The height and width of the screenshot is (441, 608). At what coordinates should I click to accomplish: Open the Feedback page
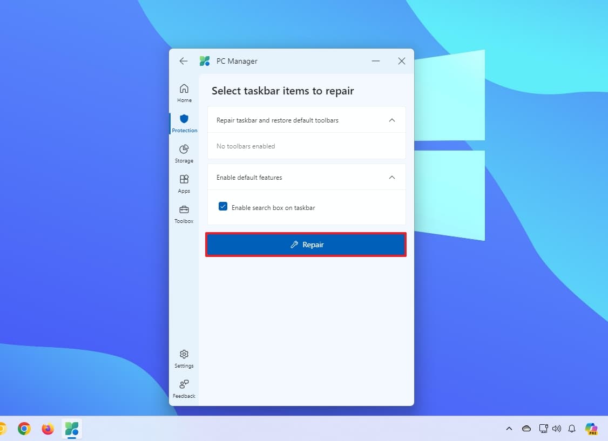(184, 388)
